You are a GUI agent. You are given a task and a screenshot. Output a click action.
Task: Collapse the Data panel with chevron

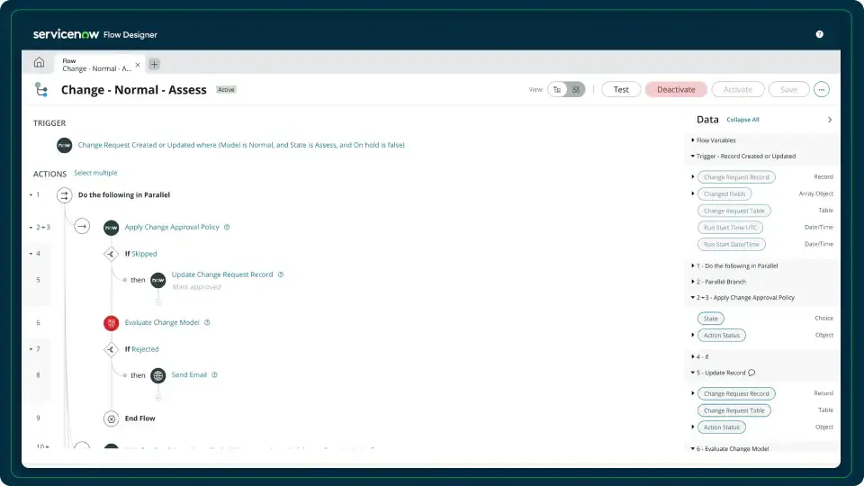tap(830, 120)
